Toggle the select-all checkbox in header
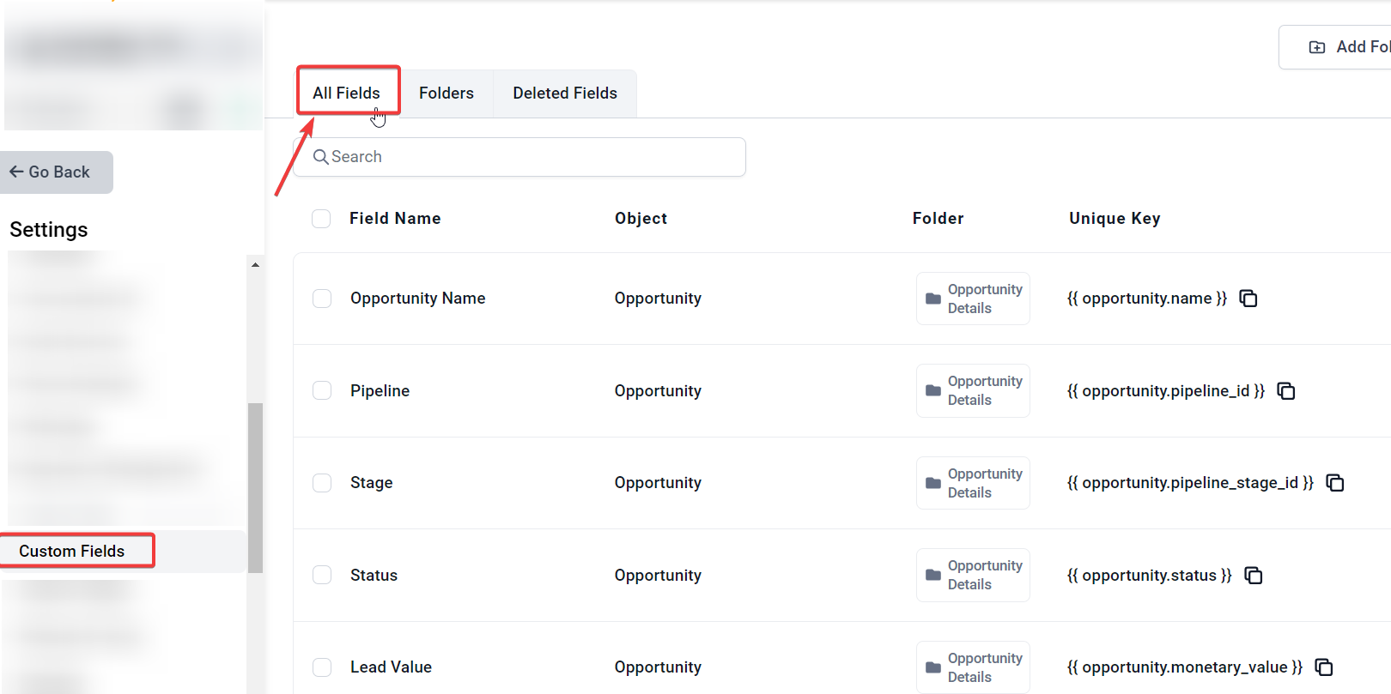 coord(321,219)
